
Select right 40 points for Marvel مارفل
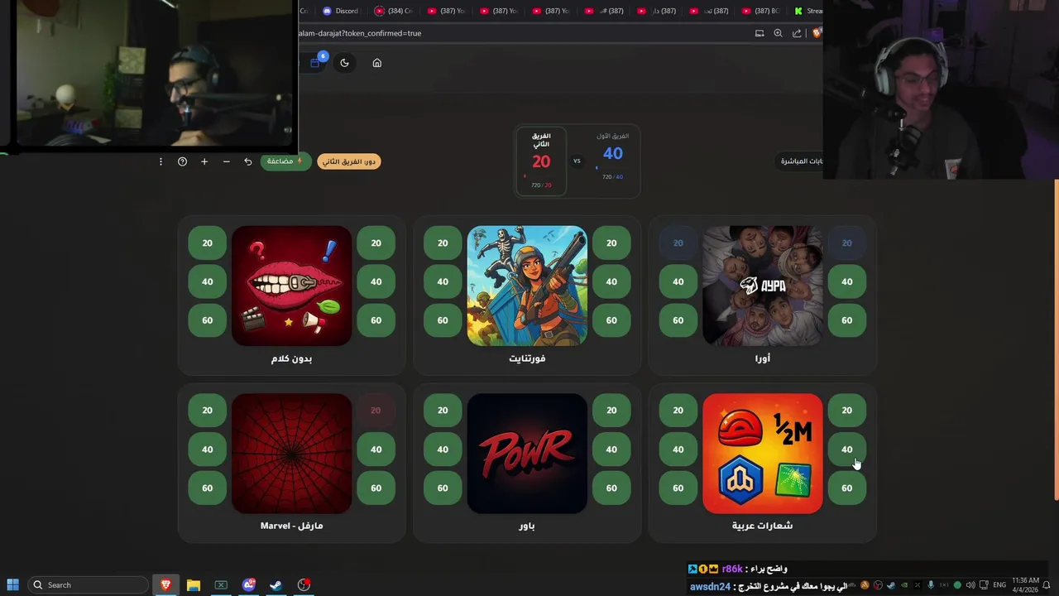[376, 449]
